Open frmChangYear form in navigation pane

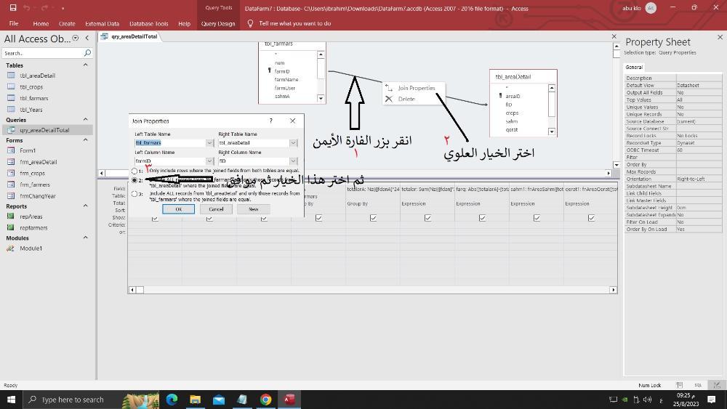pyautogui.click(x=38, y=196)
